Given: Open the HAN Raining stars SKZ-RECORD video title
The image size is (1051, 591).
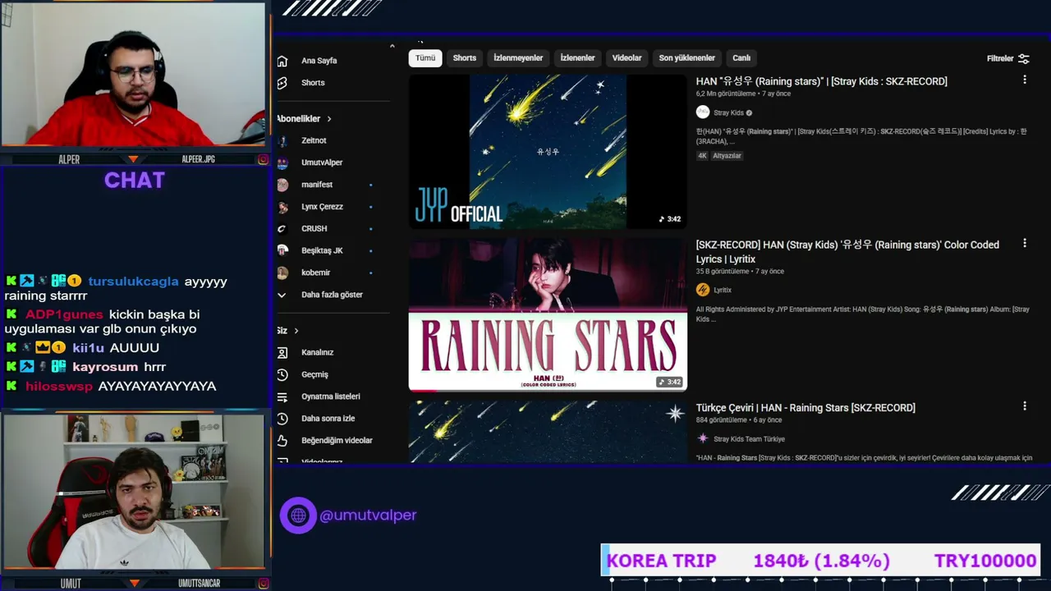Looking at the screenshot, I should tap(822, 81).
